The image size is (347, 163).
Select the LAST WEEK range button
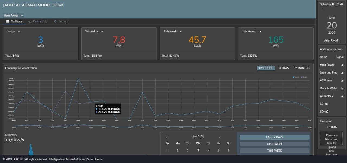point(274,144)
